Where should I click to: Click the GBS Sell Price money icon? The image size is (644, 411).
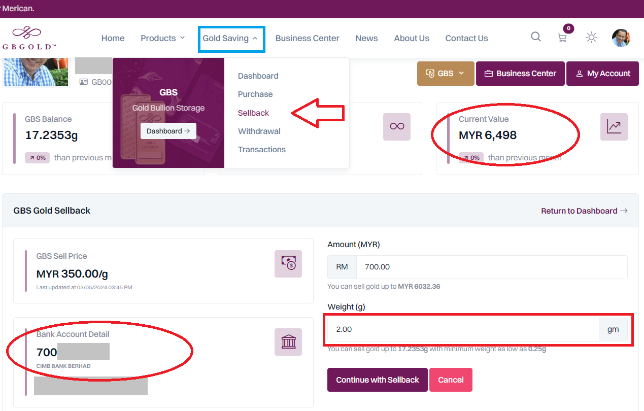coord(288,264)
